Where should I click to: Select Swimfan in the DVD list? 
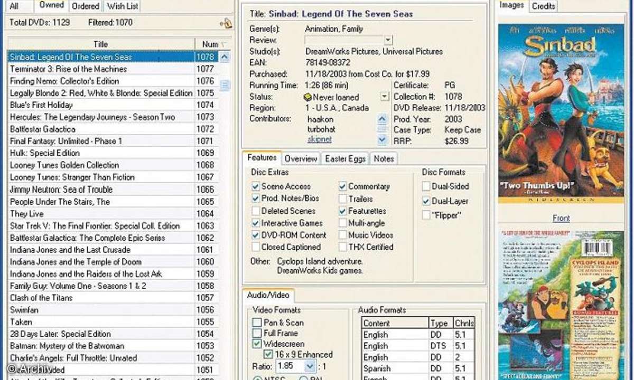(113, 310)
